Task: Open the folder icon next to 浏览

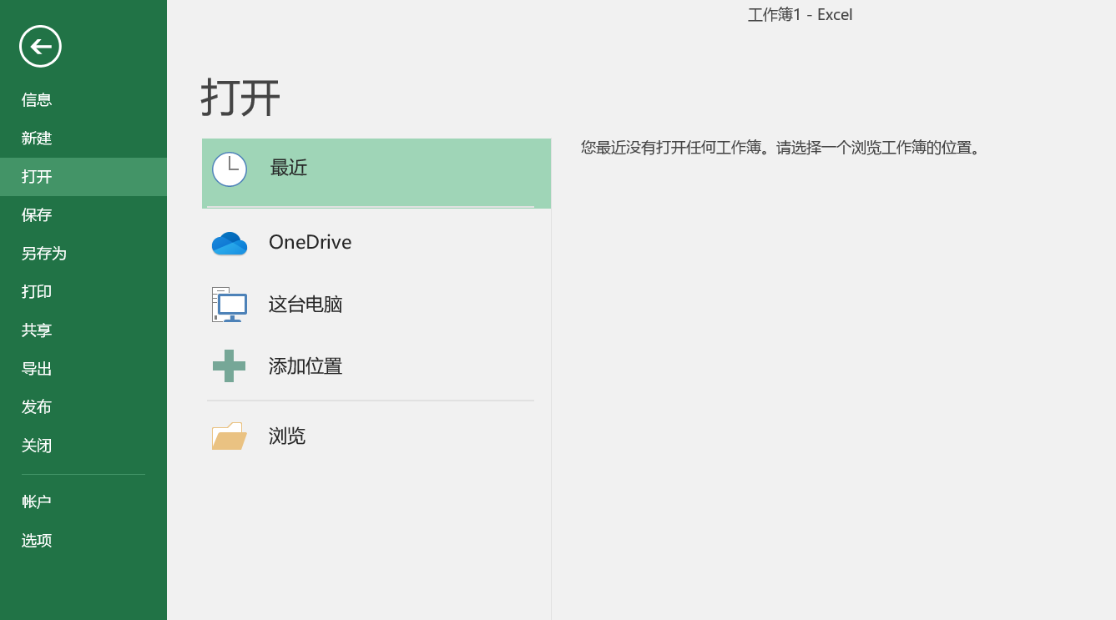Action: (x=229, y=436)
